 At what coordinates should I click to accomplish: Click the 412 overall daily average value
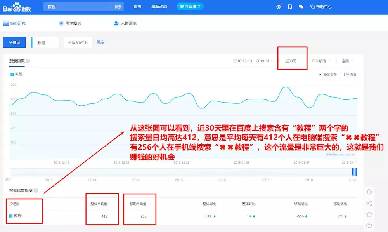(104, 216)
